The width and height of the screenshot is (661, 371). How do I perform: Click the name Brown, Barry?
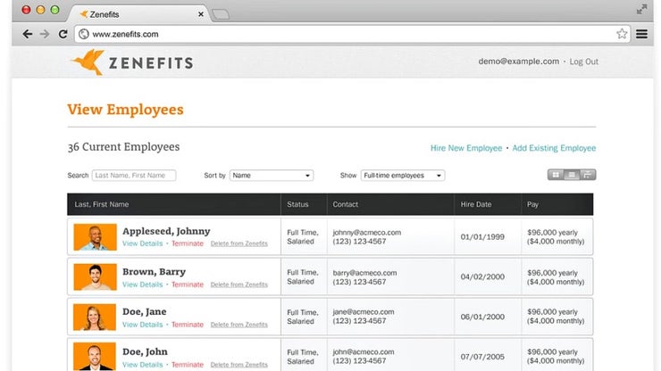pyautogui.click(x=154, y=272)
